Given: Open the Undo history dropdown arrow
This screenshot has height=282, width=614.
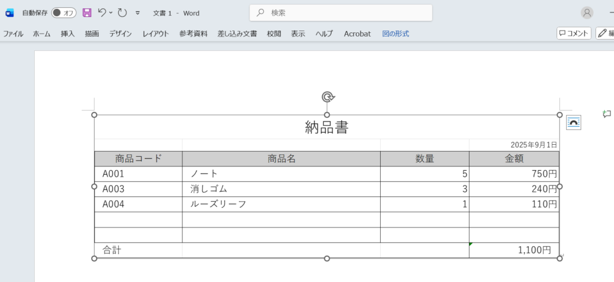Looking at the screenshot, I should click(x=111, y=13).
